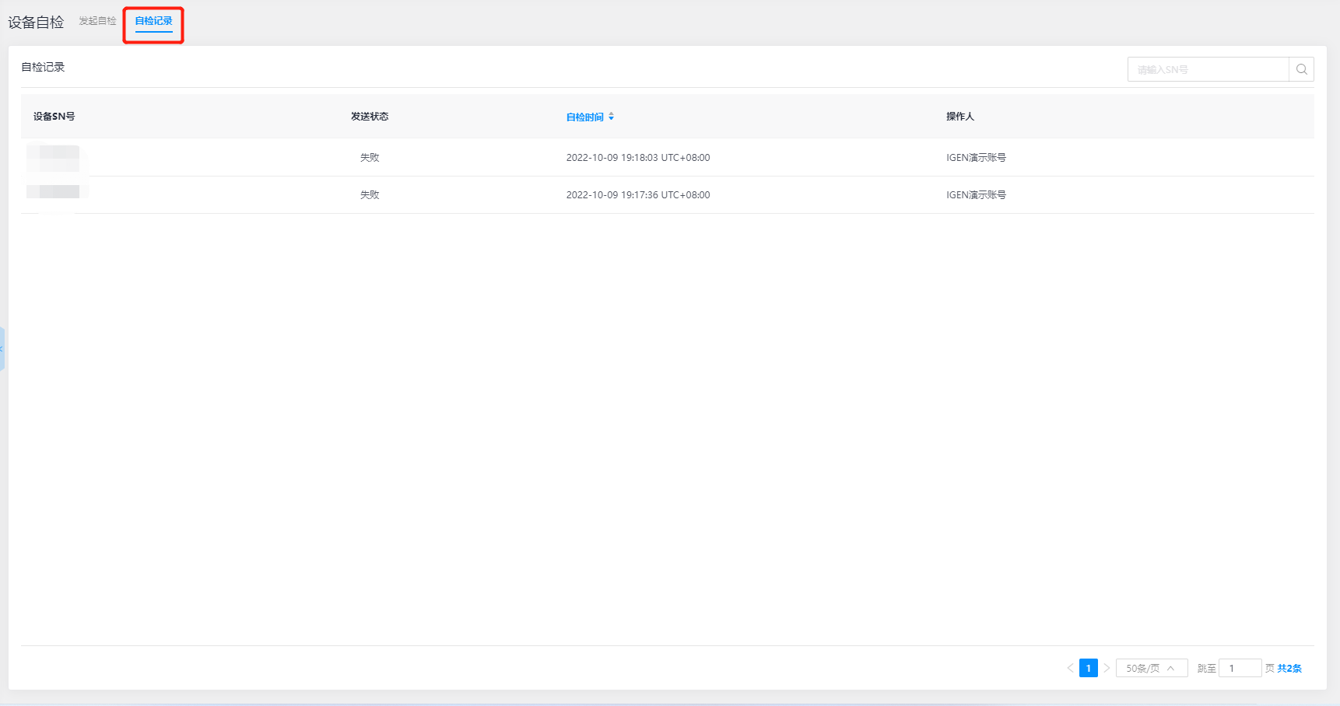
Task: Click the SN number search input field
Action: (x=1208, y=69)
